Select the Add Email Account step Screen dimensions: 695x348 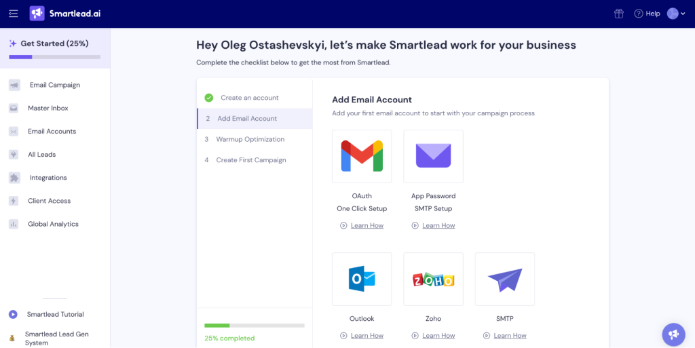[x=255, y=119]
